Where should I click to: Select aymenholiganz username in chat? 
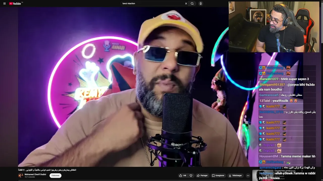click(270, 168)
